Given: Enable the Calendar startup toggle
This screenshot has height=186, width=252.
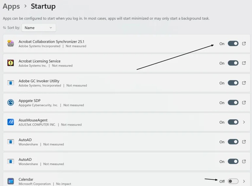Looking at the screenshot, I should pos(233,181).
